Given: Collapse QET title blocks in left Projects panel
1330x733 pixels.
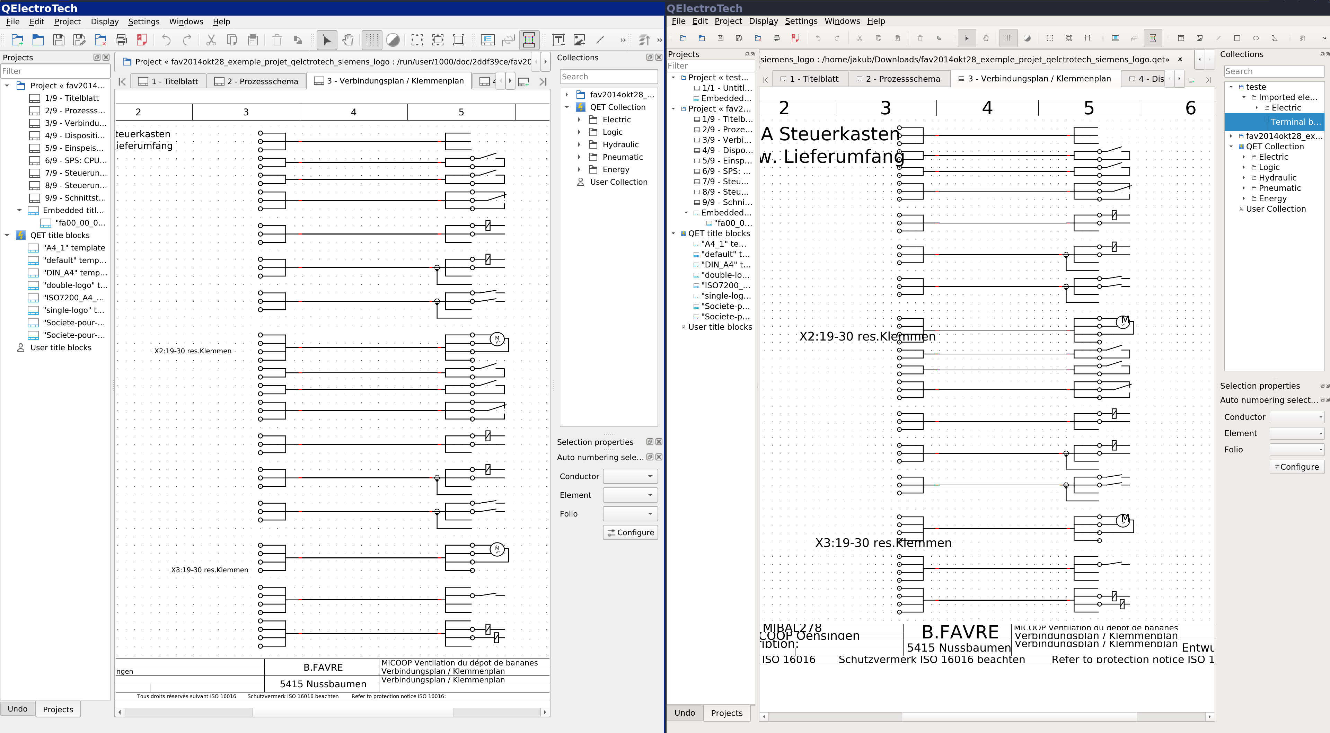Looking at the screenshot, I should pyautogui.click(x=7, y=236).
